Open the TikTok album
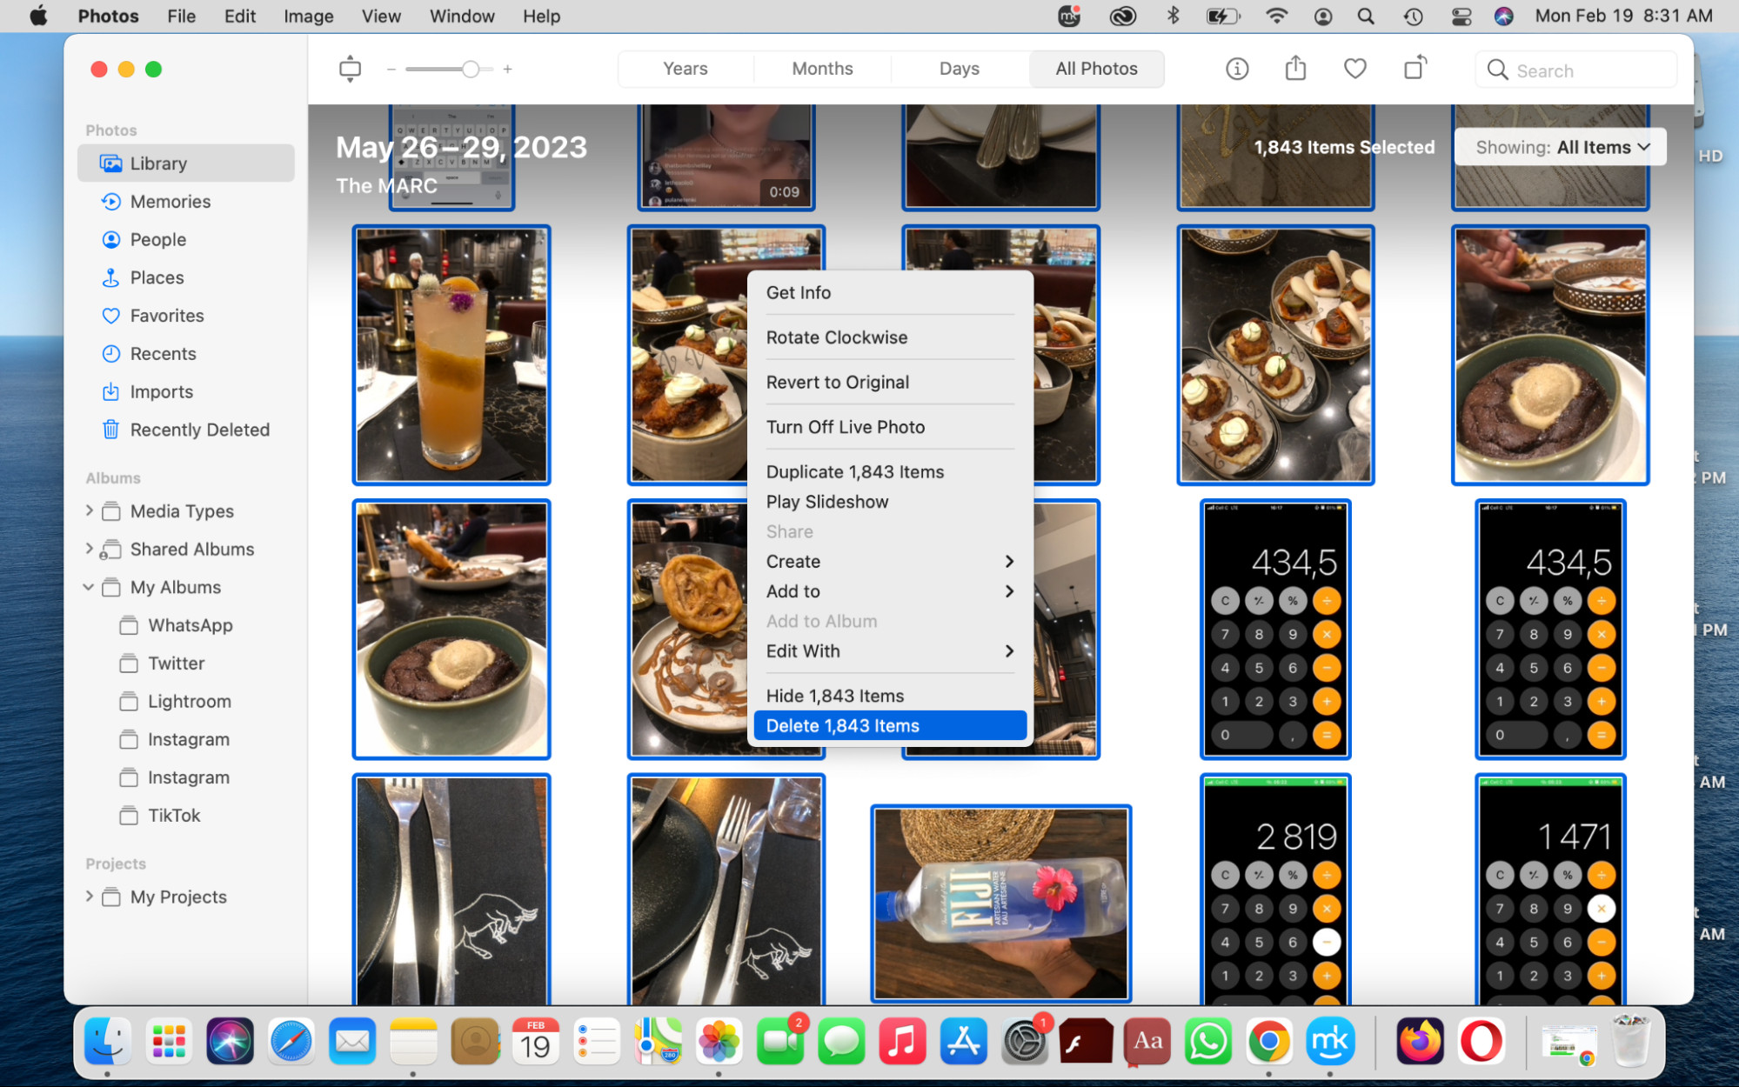 click(x=174, y=816)
